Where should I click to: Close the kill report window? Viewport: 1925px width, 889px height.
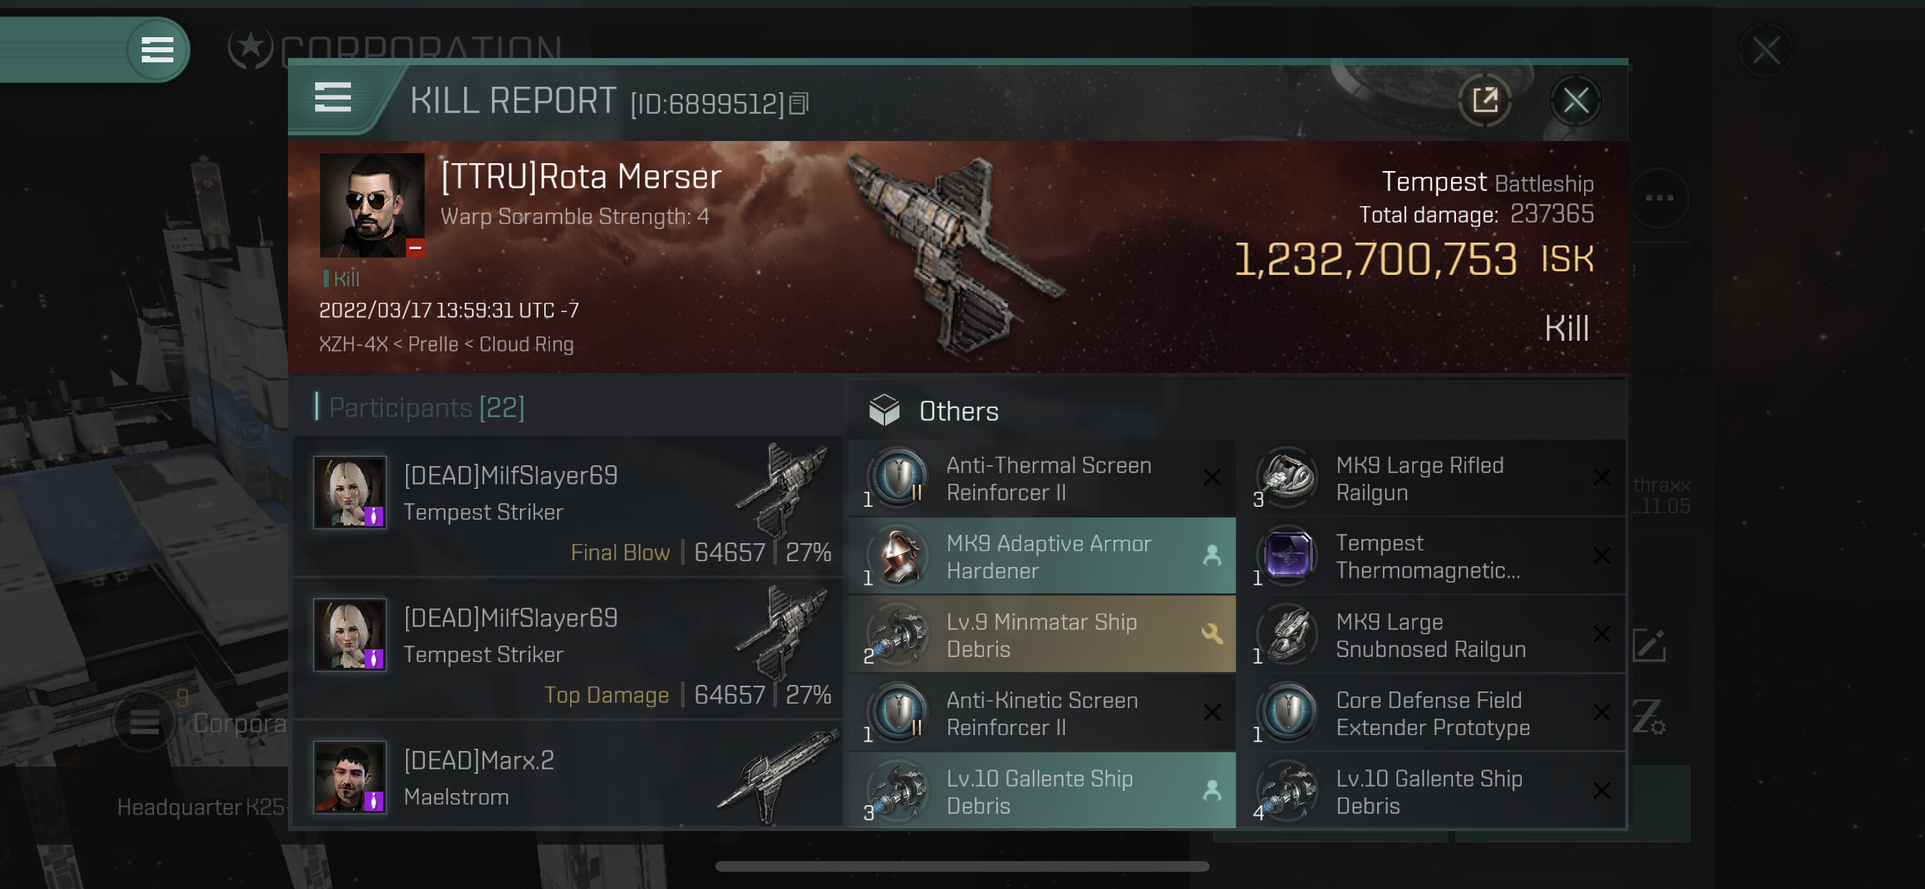coord(1576,100)
